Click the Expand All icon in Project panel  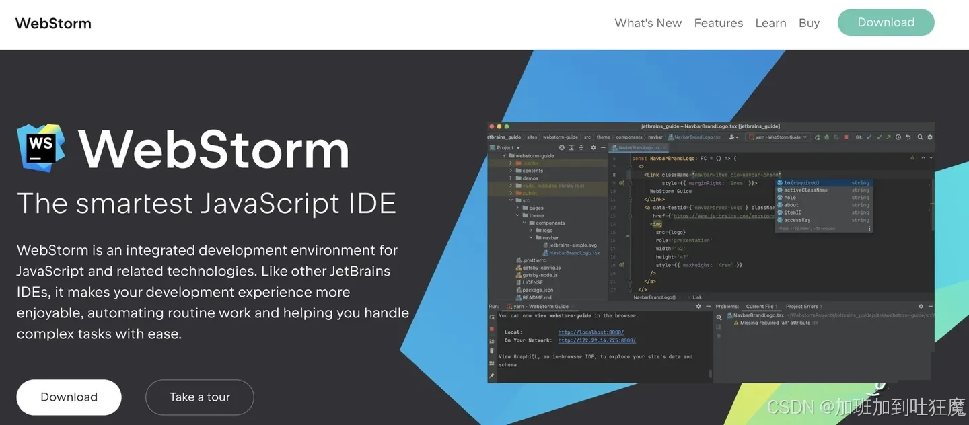coord(571,147)
